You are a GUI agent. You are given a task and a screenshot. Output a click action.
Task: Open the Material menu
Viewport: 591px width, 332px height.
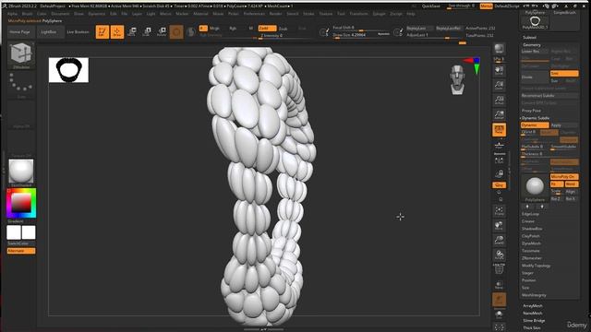click(200, 14)
